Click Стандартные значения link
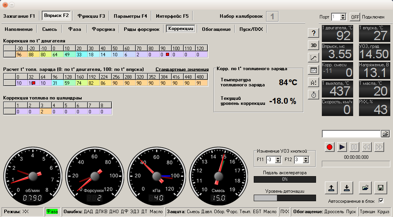Image resolution: width=393 pixels, height=217 pixels. 182,69
